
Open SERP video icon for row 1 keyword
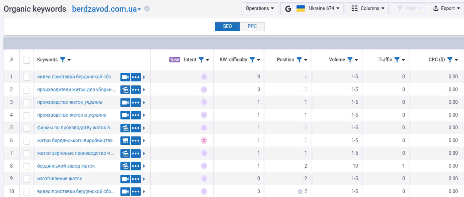point(125,77)
